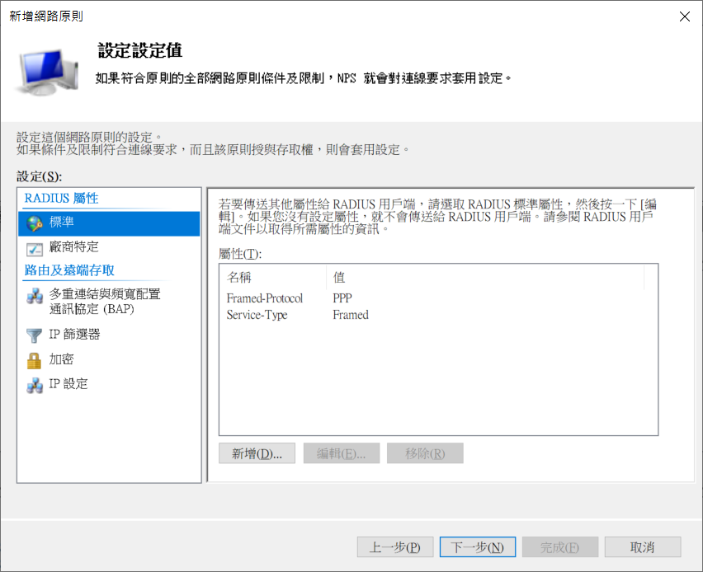Click the IP 篩選器 funnel icon
Image resolution: width=703 pixels, height=572 pixels.
coord(35,335)
